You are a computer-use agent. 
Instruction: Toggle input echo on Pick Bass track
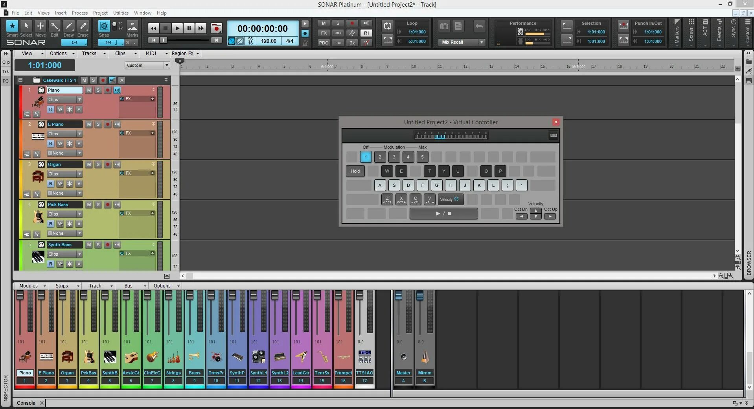tap(117, 204)
